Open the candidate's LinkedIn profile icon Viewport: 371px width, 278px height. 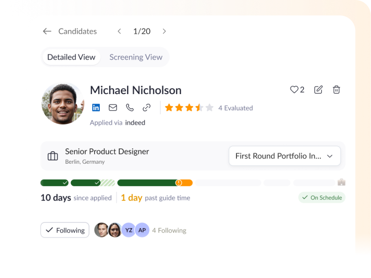[96, 107]
